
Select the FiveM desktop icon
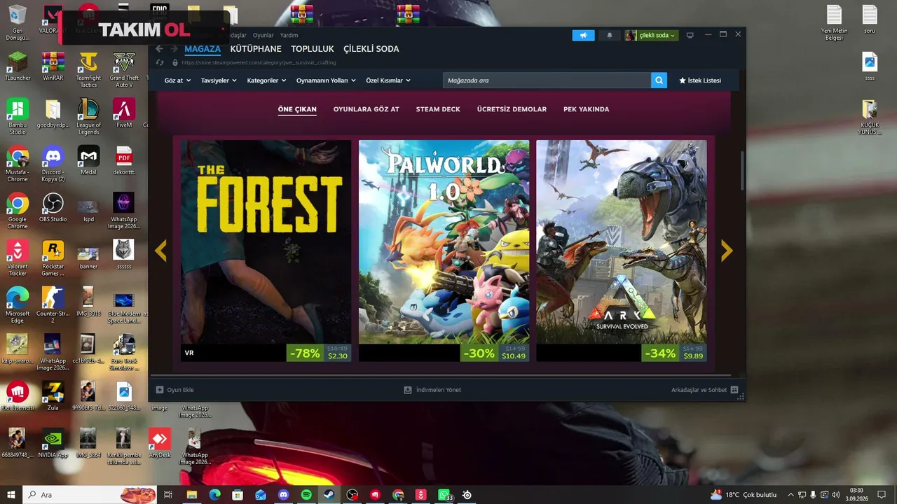(124, 113)
